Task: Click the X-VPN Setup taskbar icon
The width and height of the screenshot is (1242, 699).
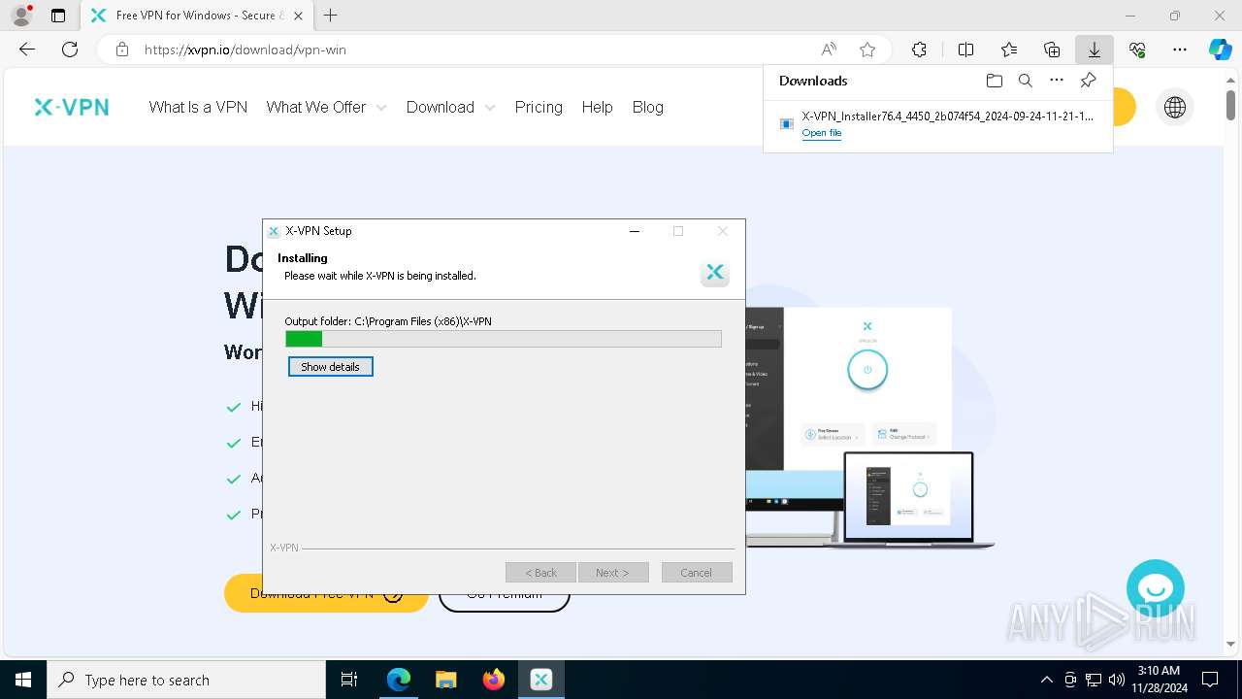Action: (541, 680)
